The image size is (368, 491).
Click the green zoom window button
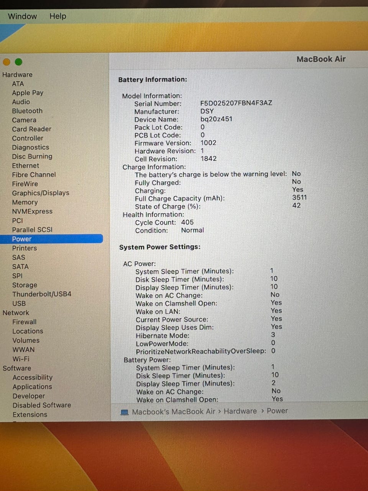click(x=18, y=62)
